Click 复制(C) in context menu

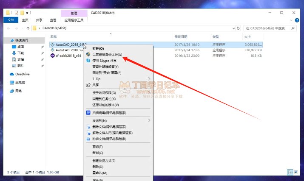tap(97, 153)
